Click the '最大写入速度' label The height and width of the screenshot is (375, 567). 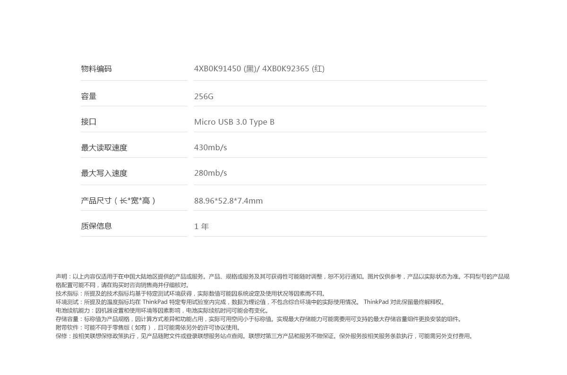(104, 173)
